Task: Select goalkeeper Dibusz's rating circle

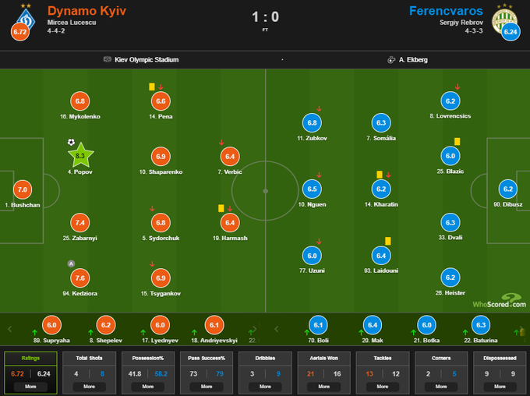Action: coord(508,189)
